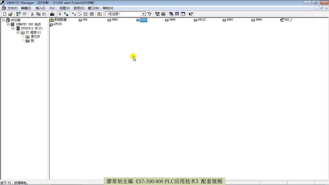Screen dimensions: 329x185
Task: Minimize the inner project window
Action: click(x=317, y=8)
